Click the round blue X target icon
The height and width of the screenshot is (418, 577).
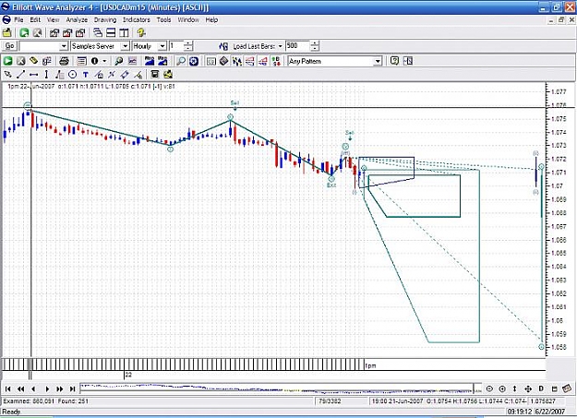194,61
